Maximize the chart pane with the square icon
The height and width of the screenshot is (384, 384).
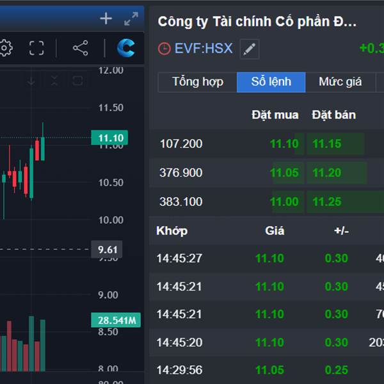(77, 81)
